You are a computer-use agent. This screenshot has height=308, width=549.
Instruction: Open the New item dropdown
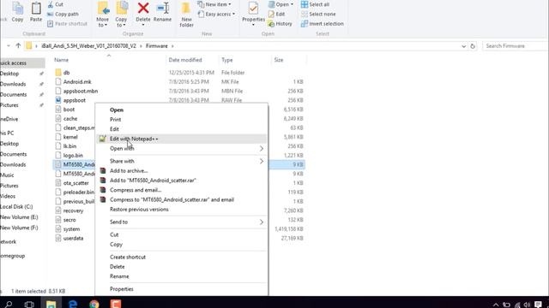[x=214, y=4]
